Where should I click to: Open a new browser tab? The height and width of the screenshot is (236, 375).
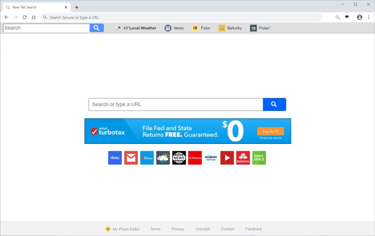pyautogui.click(x=77, y=7)
